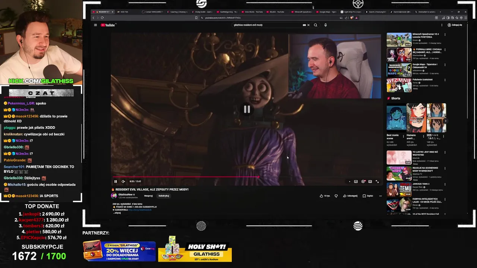Save the video with Zapisz button

click(x=368, y=196)
